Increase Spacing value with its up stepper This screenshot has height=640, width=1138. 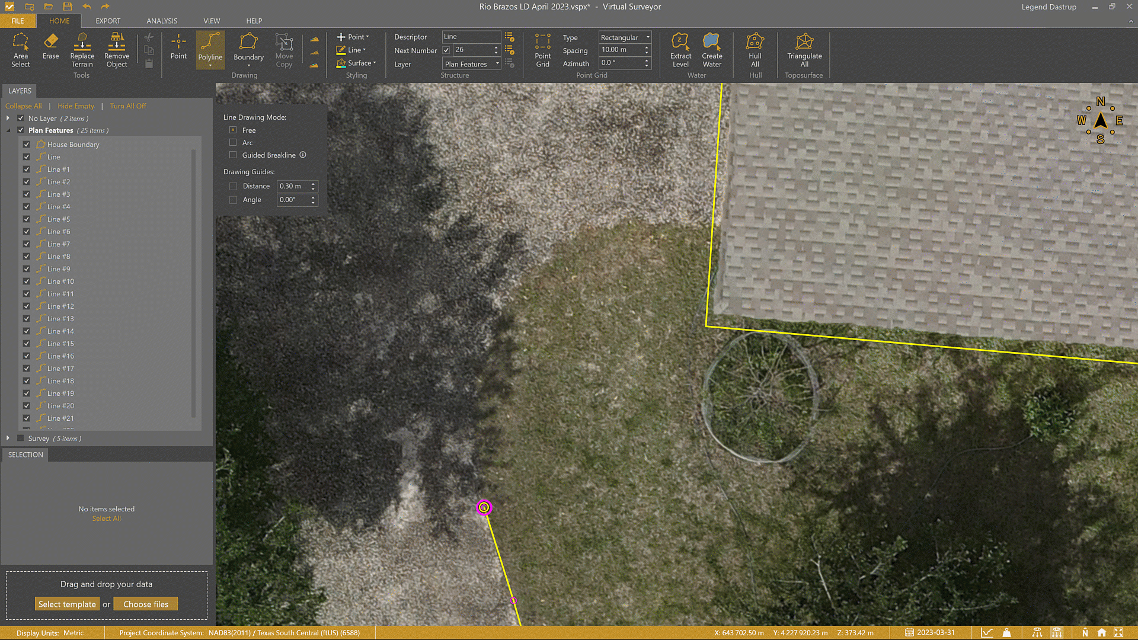point(645,47)
